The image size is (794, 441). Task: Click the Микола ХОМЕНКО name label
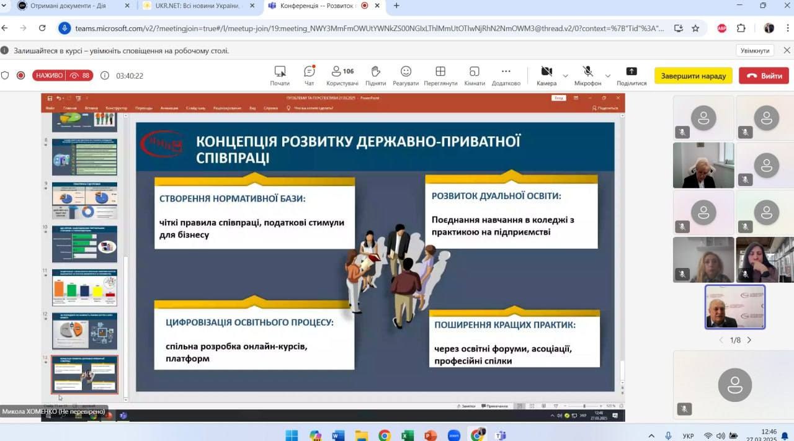(x=54, y=411)
